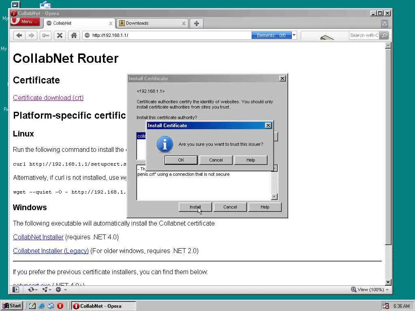Click the Elements 0/0 progress indicator
The image size is (415, 311).
[x=271, y=35]
